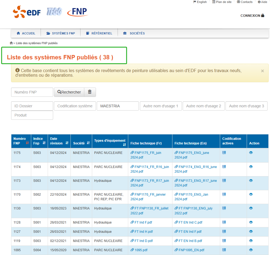Focus the Produit filter field
The image size is (270, 255).
(32, 115)
